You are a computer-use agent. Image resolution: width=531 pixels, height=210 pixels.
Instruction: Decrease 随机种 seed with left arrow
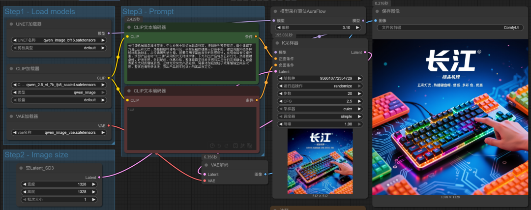click(x=280, y=78)
